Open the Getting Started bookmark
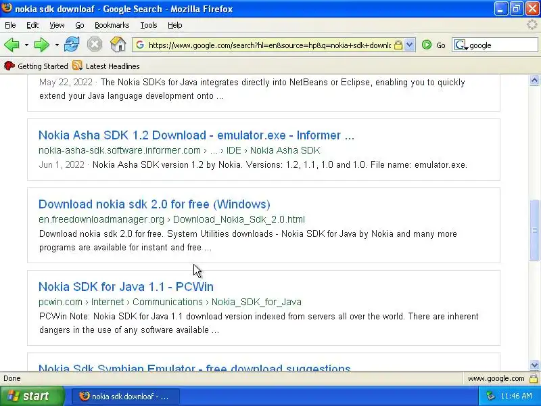The height and width of the screenshot is (406, 541). pyautogui.click(x=36, y=66)
